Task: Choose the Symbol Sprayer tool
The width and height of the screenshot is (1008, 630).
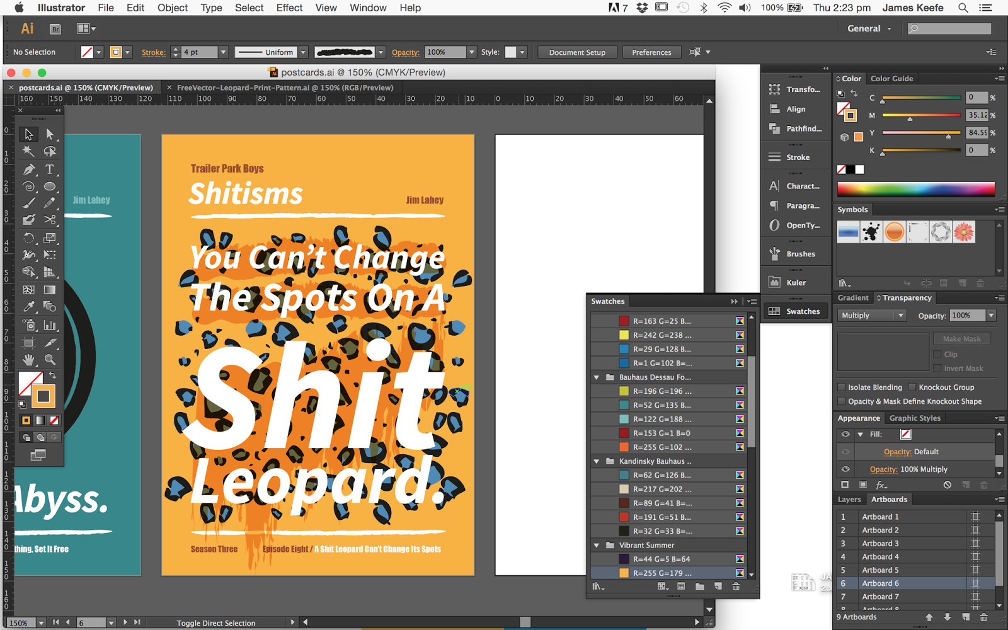Action: 28,325
